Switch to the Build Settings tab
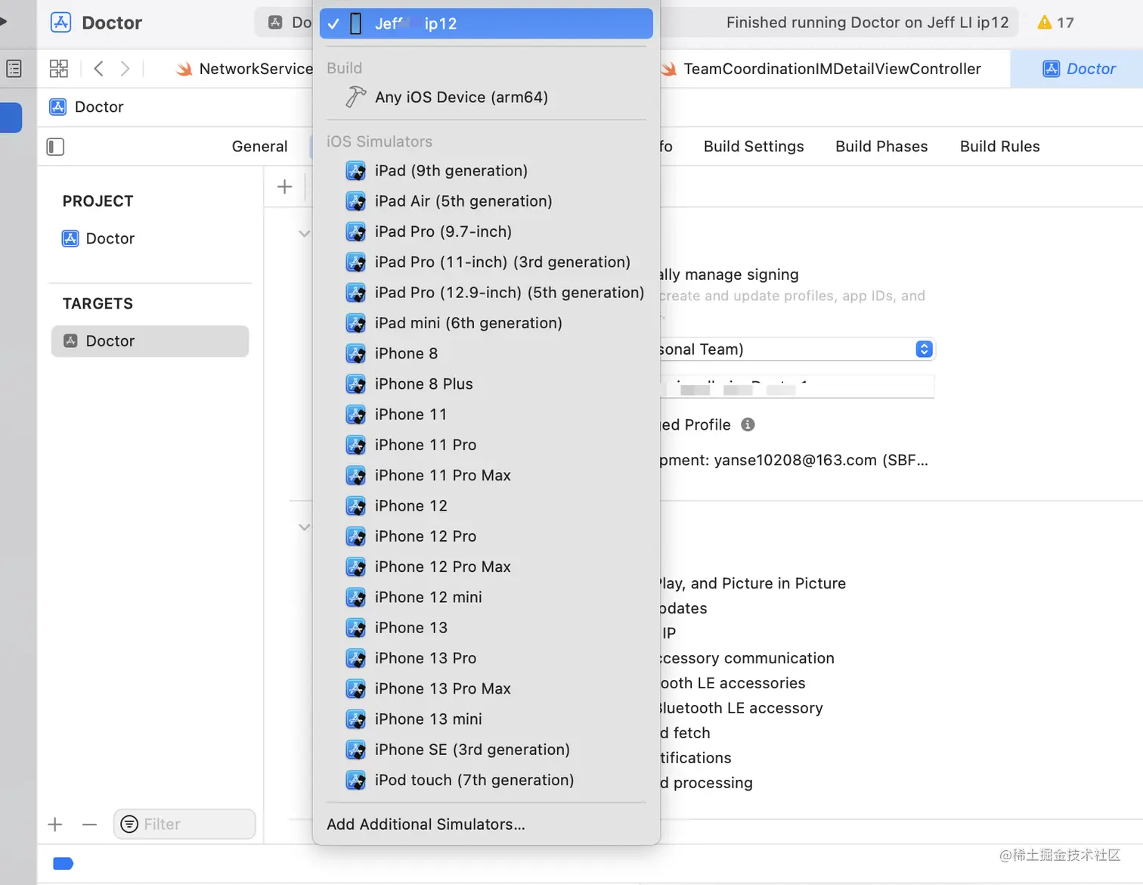This screenshot has width=1143, height=885. click(753, 147)
